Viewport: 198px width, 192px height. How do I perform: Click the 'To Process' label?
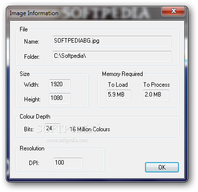click(x=156, y=85)
